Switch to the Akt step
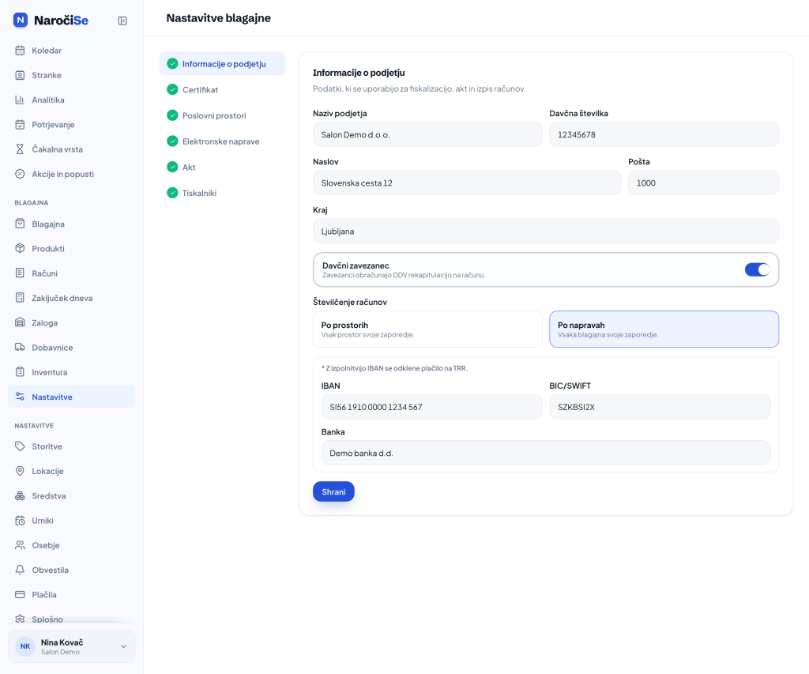Image resolution: width=809 pixels, height=674 pixels. (x=222, y=168)
